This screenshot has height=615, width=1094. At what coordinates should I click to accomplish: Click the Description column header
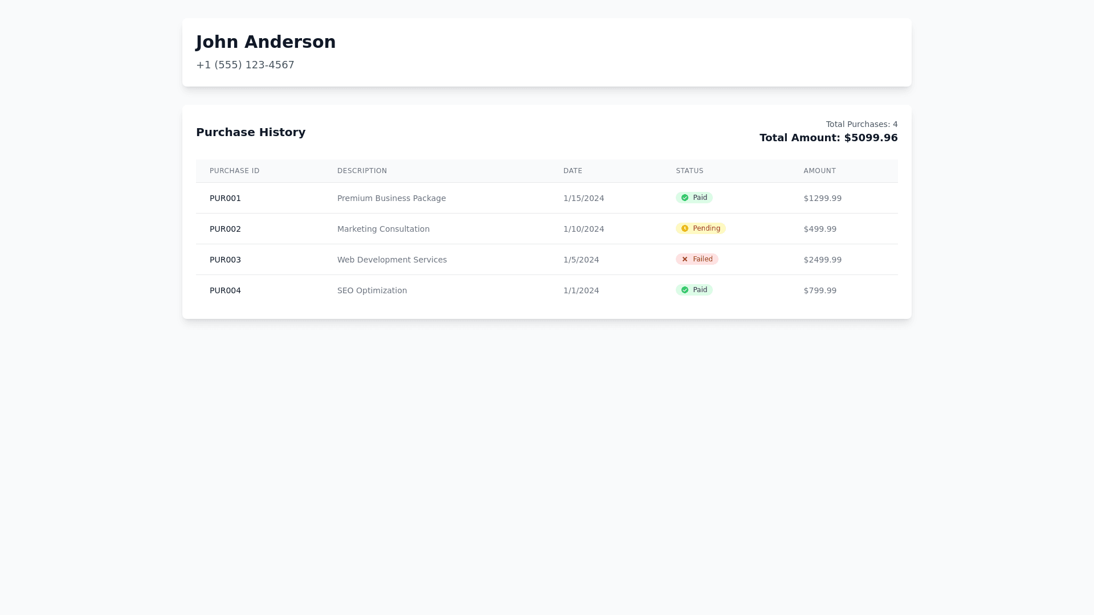(x=362, y=171)
